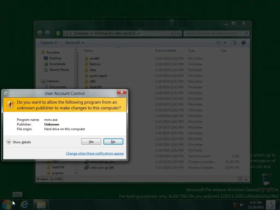The height and width of the screenshot is (210, 280).
Task: Click navigation pane scroll up arrow
Action: tap(76, 50)
